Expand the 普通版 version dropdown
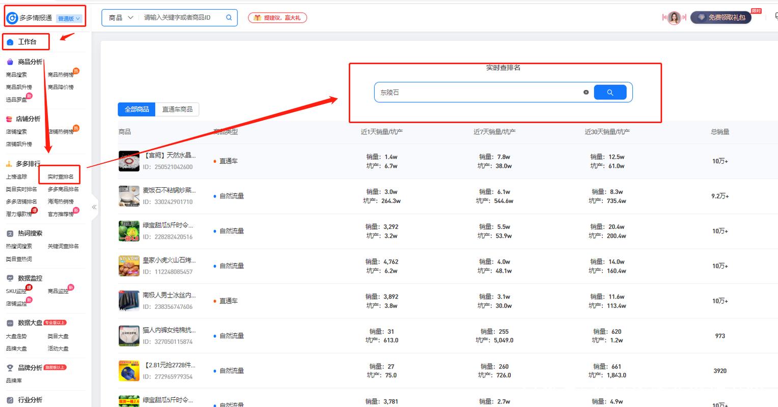This screenshot has height=407, width=778. [x=69, y=18]
